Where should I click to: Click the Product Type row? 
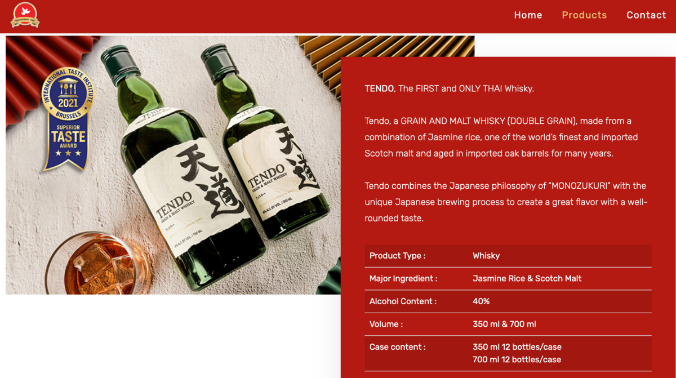coord(508,256)
